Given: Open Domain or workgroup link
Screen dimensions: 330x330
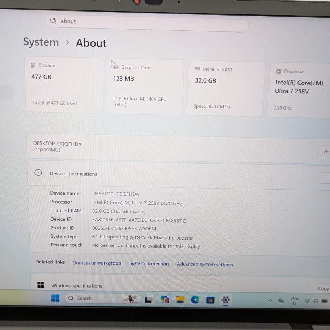Looking at the screenshot, I should [97, 263].
